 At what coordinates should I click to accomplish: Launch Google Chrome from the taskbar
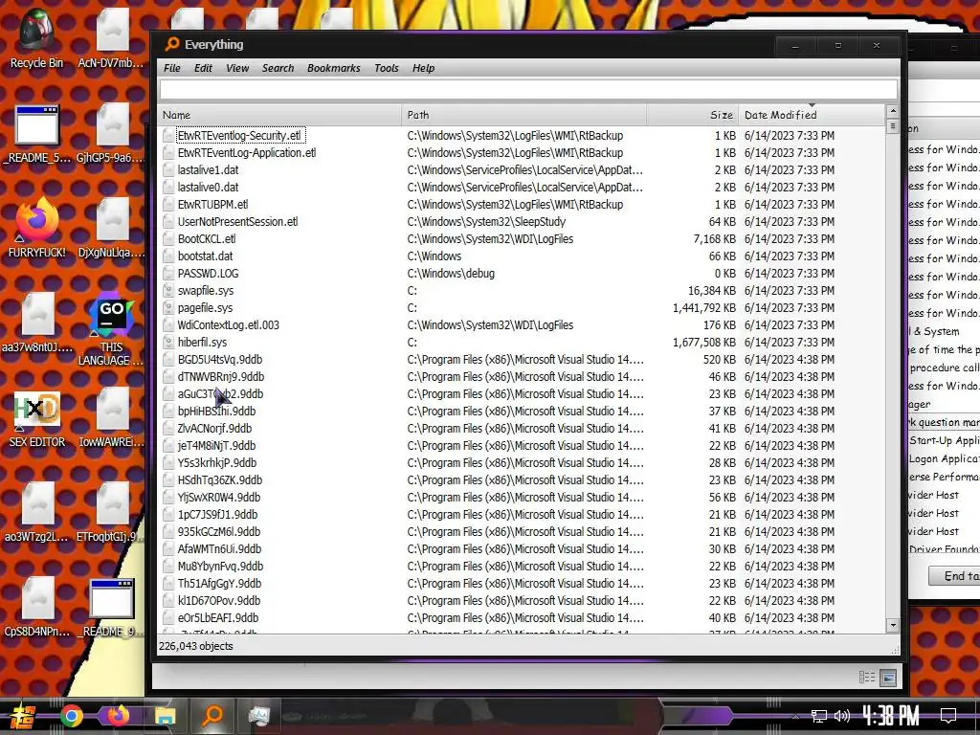click(71, 716)
